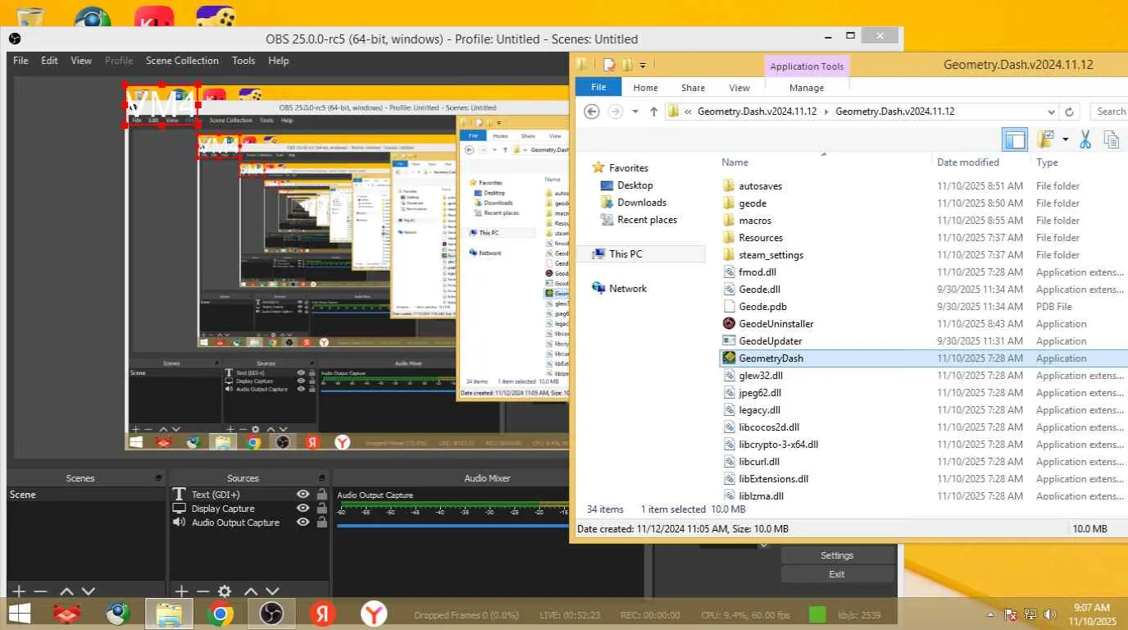Open Downloads in the Explorer navigation pane
Viewport: 1128px width, 630px height.
[642, 203]
